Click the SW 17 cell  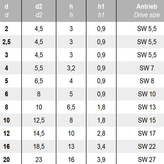tap(147, 133)
